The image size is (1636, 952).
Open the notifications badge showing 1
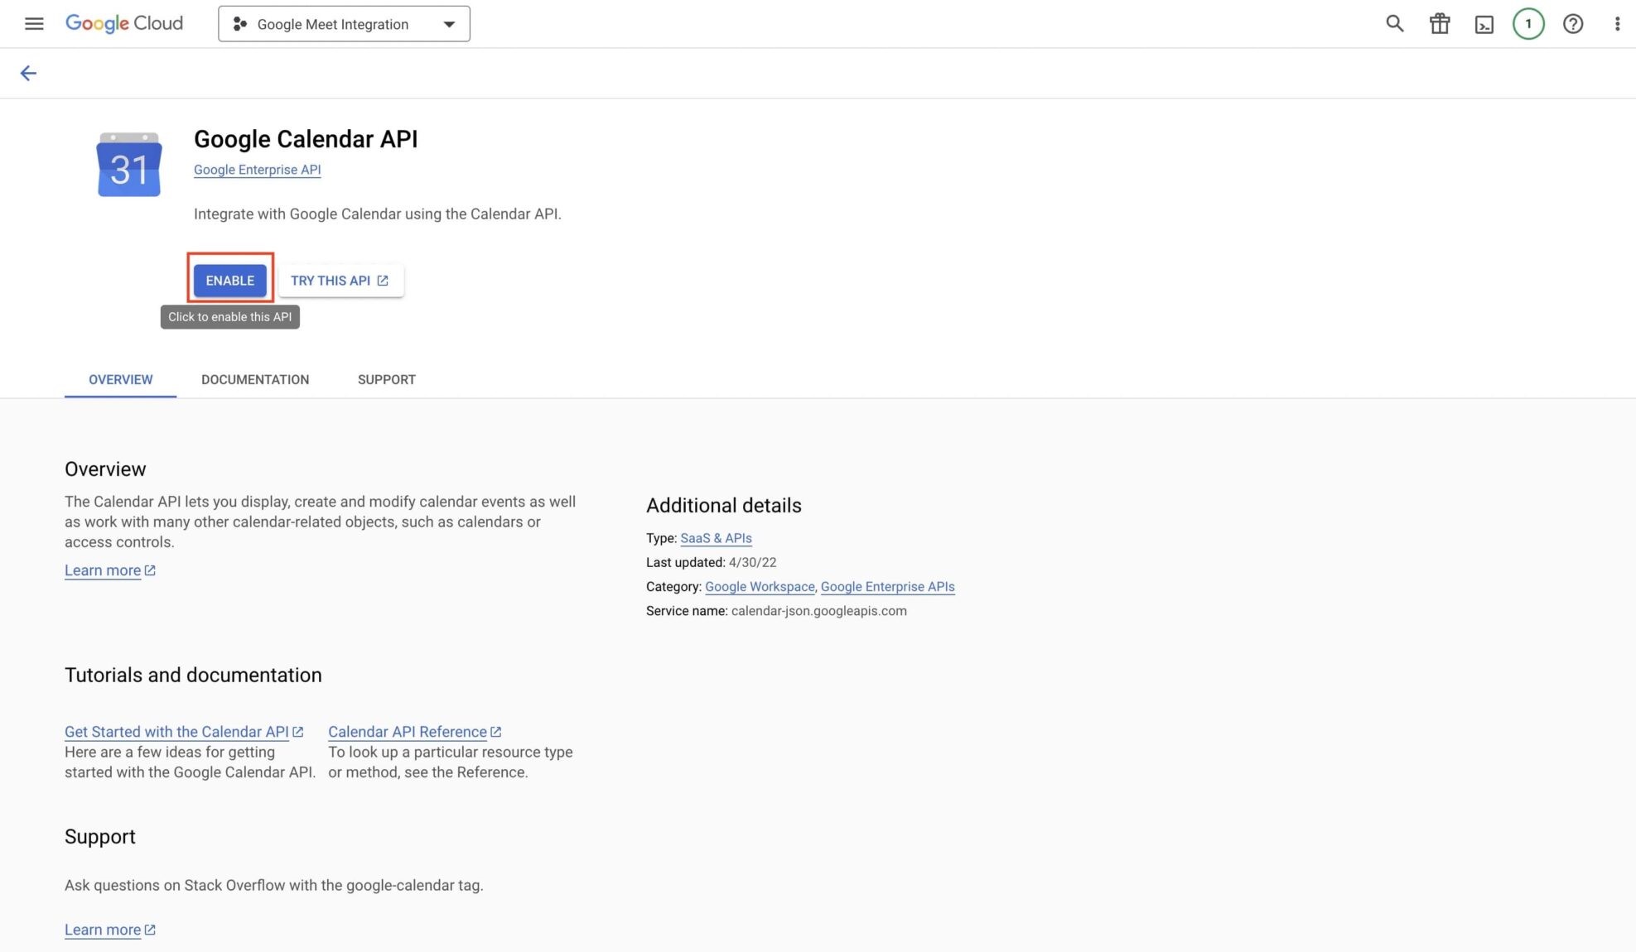click(1528, 24)
